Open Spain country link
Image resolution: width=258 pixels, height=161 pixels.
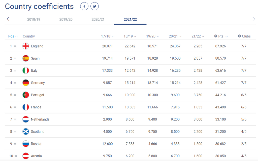pos(35,58)
